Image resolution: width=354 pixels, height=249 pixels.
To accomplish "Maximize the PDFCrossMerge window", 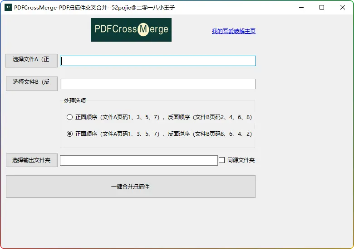I will (x=322, y=7).
